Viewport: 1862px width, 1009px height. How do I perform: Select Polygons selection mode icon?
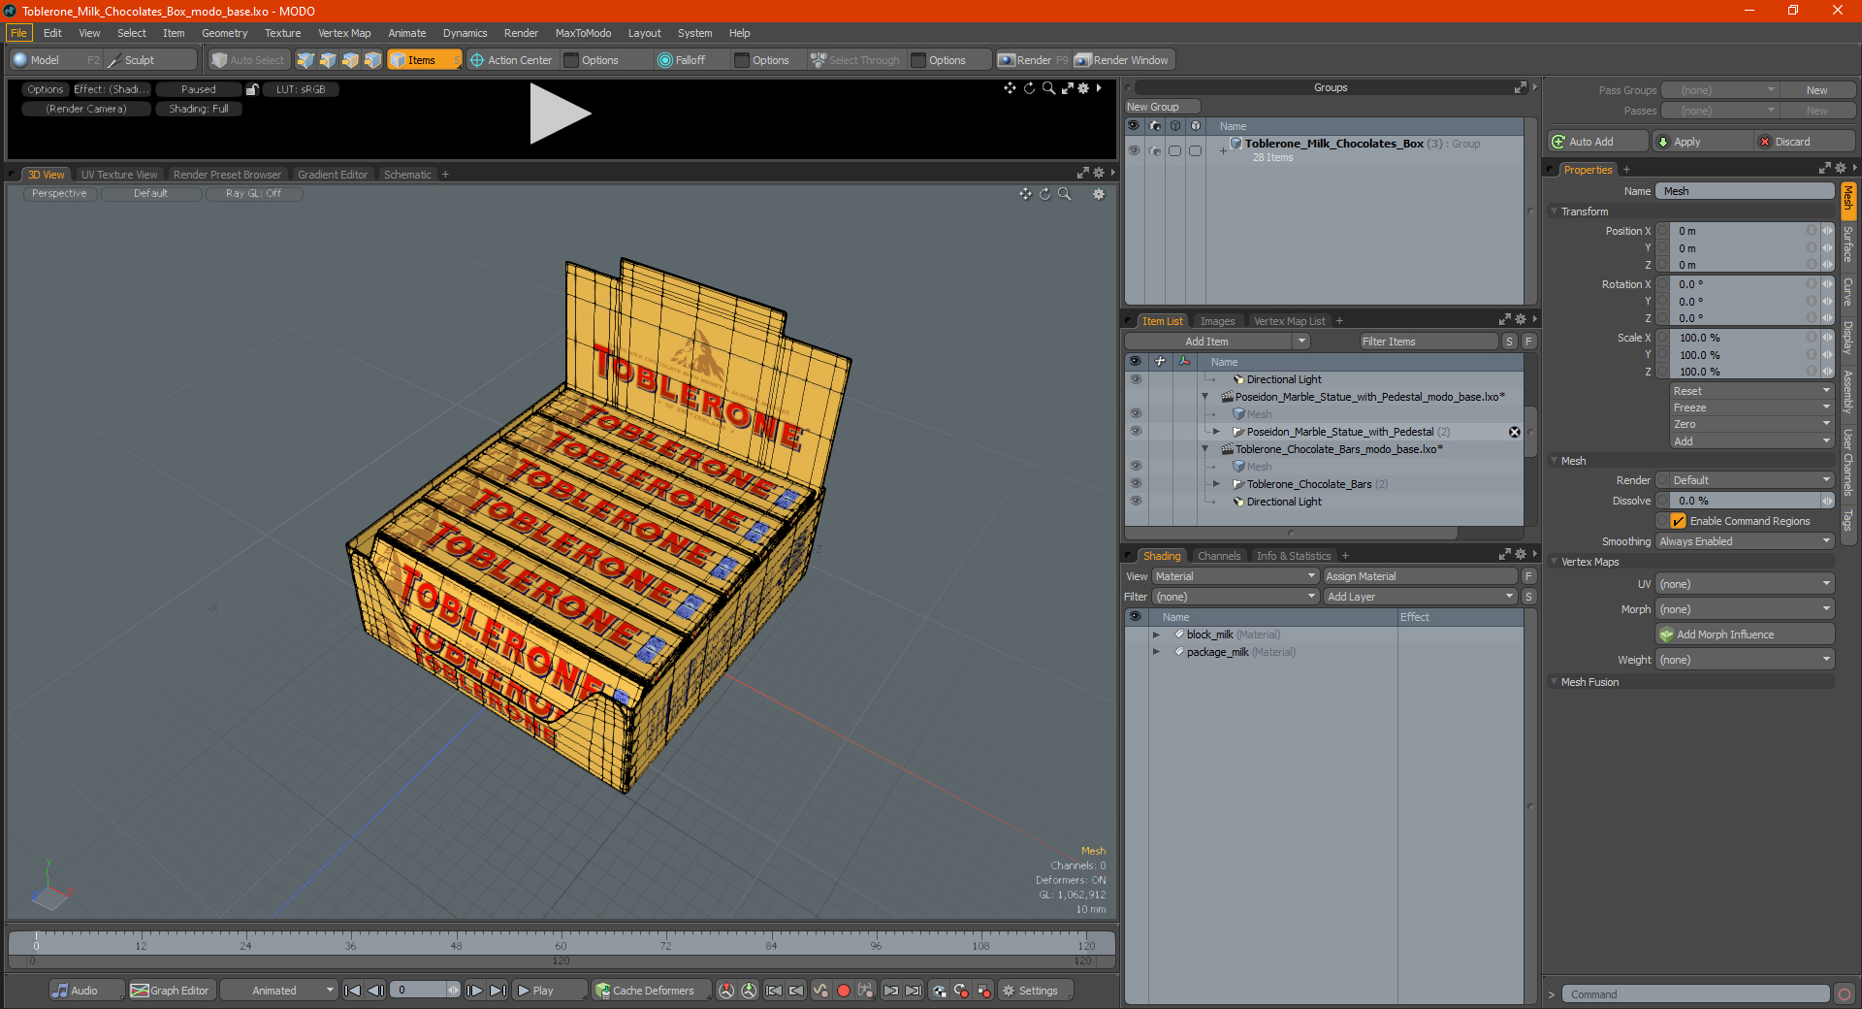pos(350,60)
